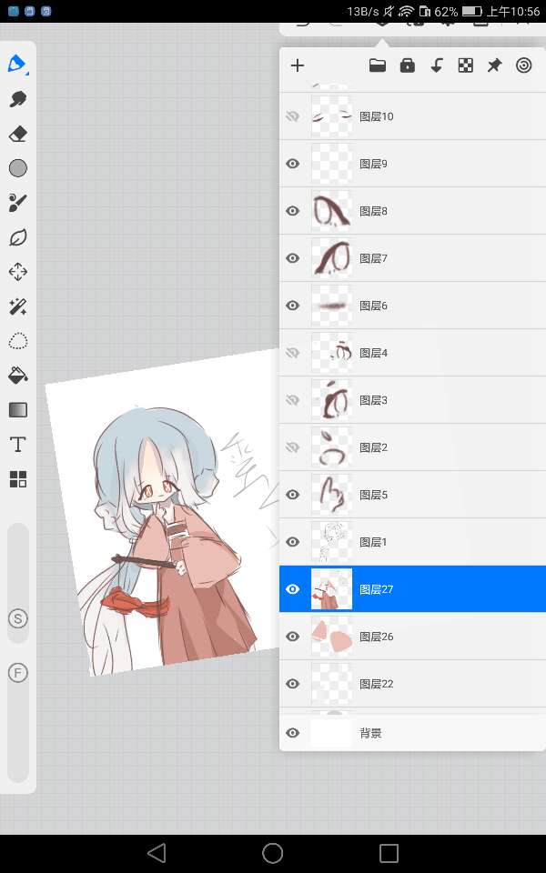546x873 pixels.
Task: Add a new layer with plus icon
Action: point(297,65)
